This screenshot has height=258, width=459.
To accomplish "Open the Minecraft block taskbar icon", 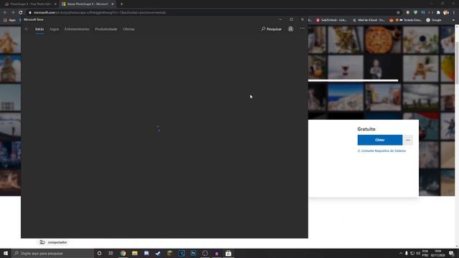I will point(170,253).
